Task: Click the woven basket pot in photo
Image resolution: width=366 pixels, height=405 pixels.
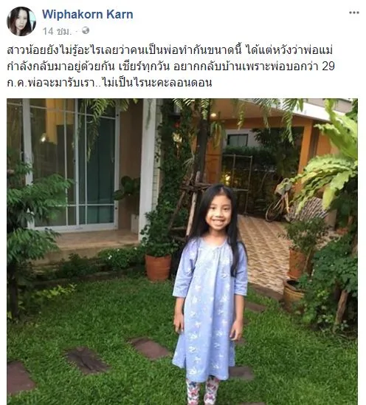Action: [x=293, y=292]
